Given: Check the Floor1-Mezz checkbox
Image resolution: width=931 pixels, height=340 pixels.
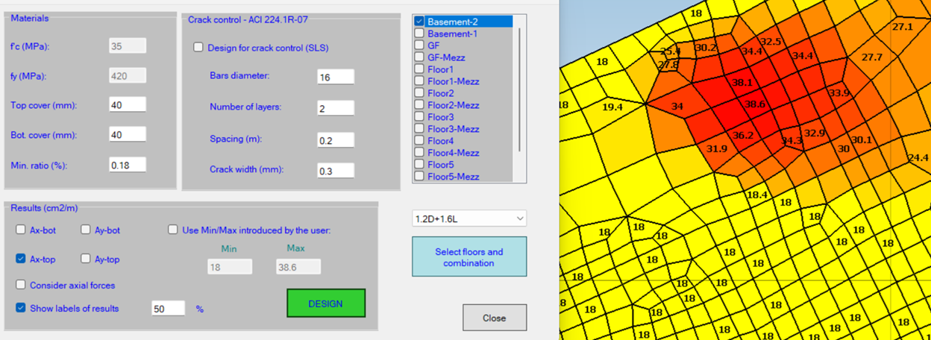Looking at the screenshot, I should [x=419, y=81].
